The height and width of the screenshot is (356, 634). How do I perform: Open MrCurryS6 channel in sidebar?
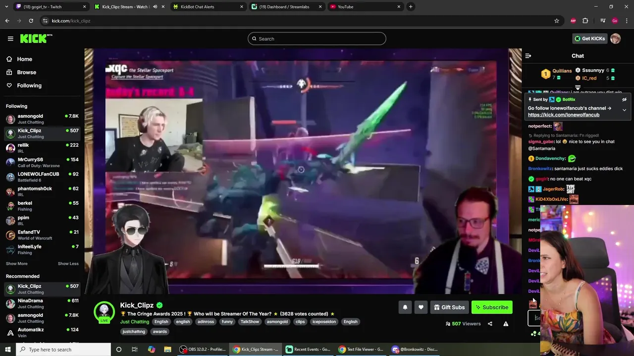coord(42,162)
